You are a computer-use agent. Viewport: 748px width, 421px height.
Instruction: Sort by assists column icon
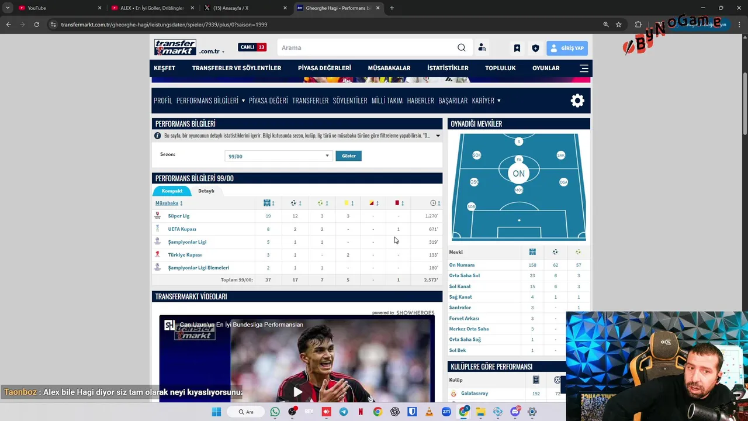point(320,203)
